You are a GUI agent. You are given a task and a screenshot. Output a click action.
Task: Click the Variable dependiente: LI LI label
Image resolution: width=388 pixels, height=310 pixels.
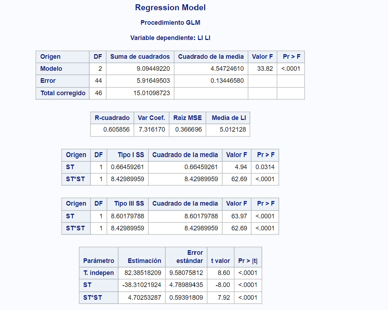click(x=170, y=38)
